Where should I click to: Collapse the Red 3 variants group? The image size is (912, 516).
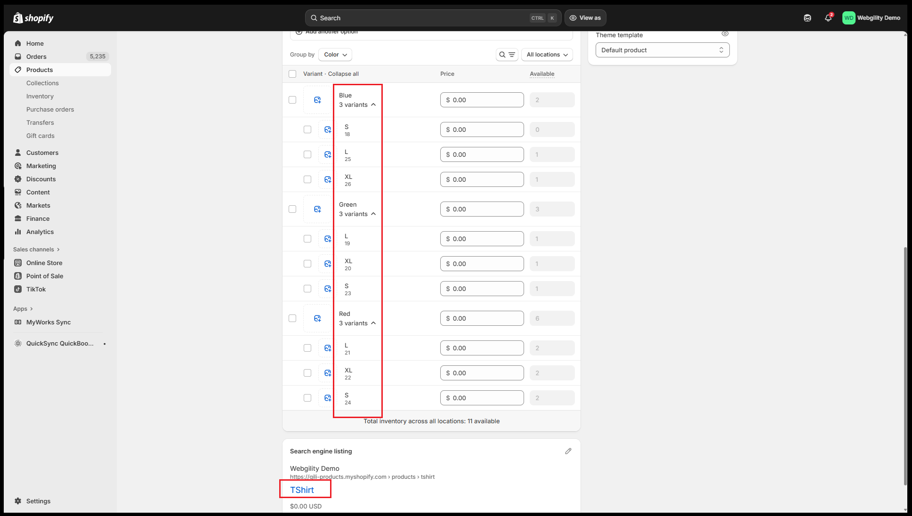point(357,323)
